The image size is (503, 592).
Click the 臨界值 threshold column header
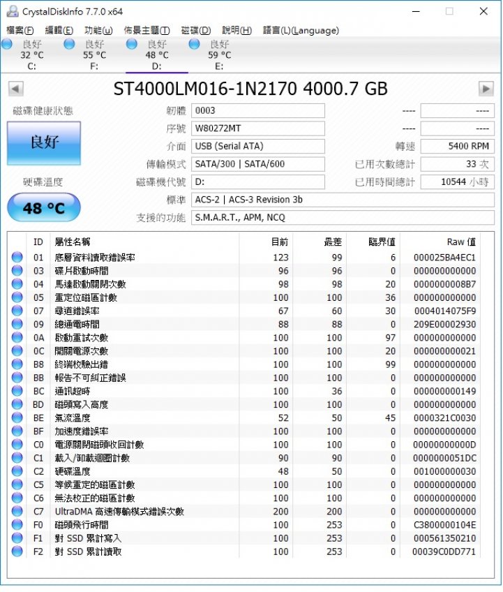373,242
